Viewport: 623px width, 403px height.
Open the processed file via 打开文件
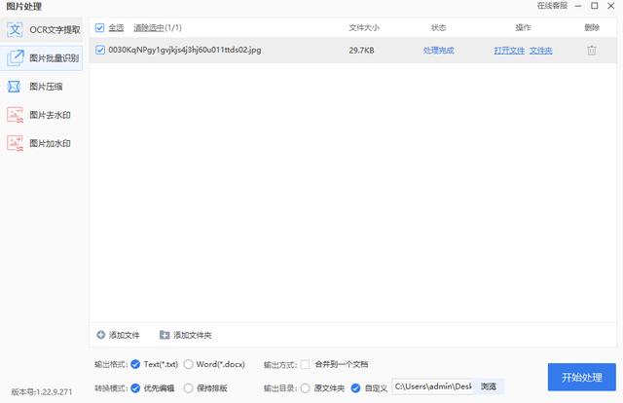click(x=509, y=51)
